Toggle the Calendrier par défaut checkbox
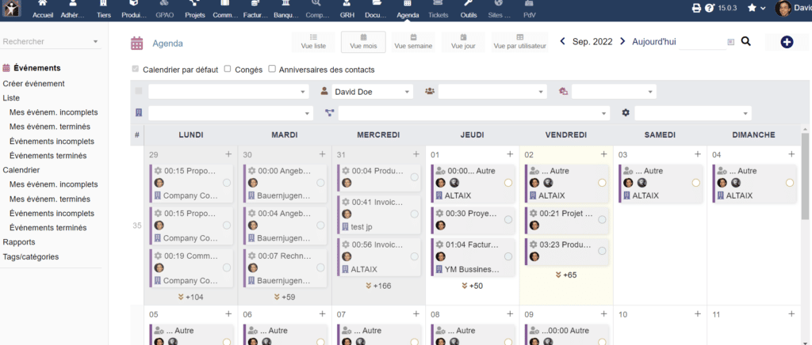This screenshot has height=345, width=812. click(136, 69)
